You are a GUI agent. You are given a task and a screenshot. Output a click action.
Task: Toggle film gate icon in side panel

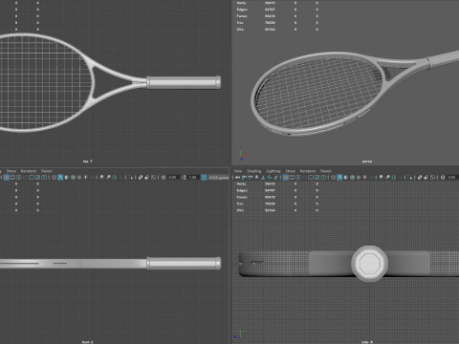point(292,177)
